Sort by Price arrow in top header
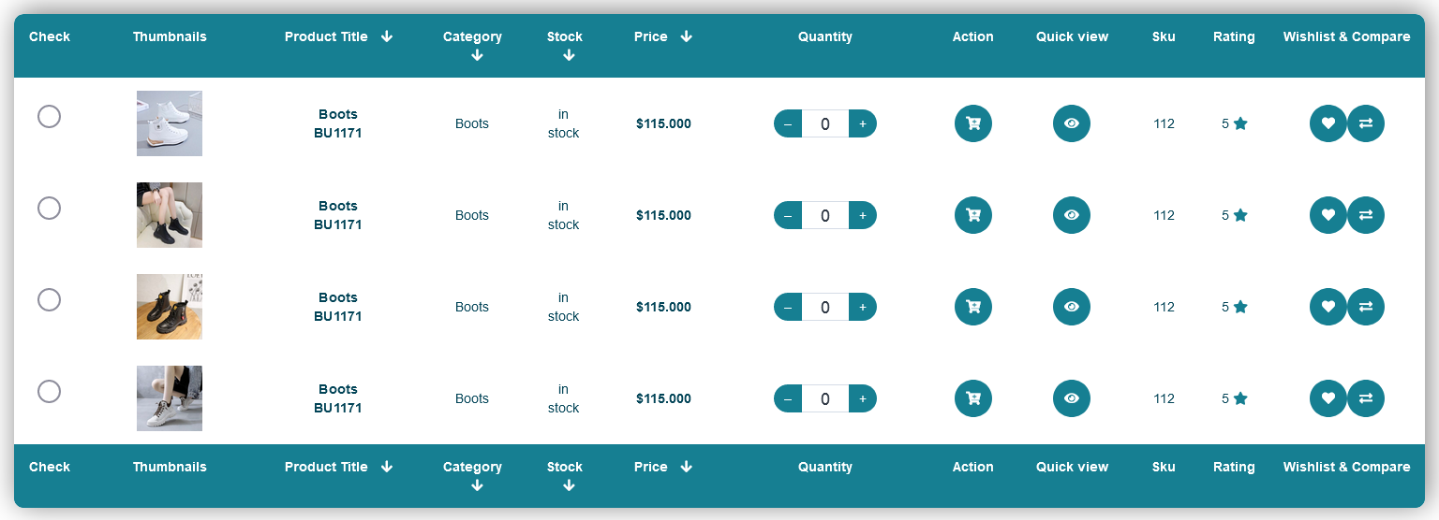 tap(686, 36)
